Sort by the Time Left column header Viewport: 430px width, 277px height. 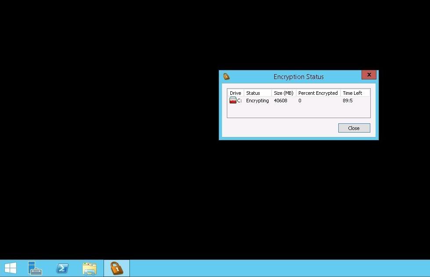pyautogui.click(x=355, y=93)
